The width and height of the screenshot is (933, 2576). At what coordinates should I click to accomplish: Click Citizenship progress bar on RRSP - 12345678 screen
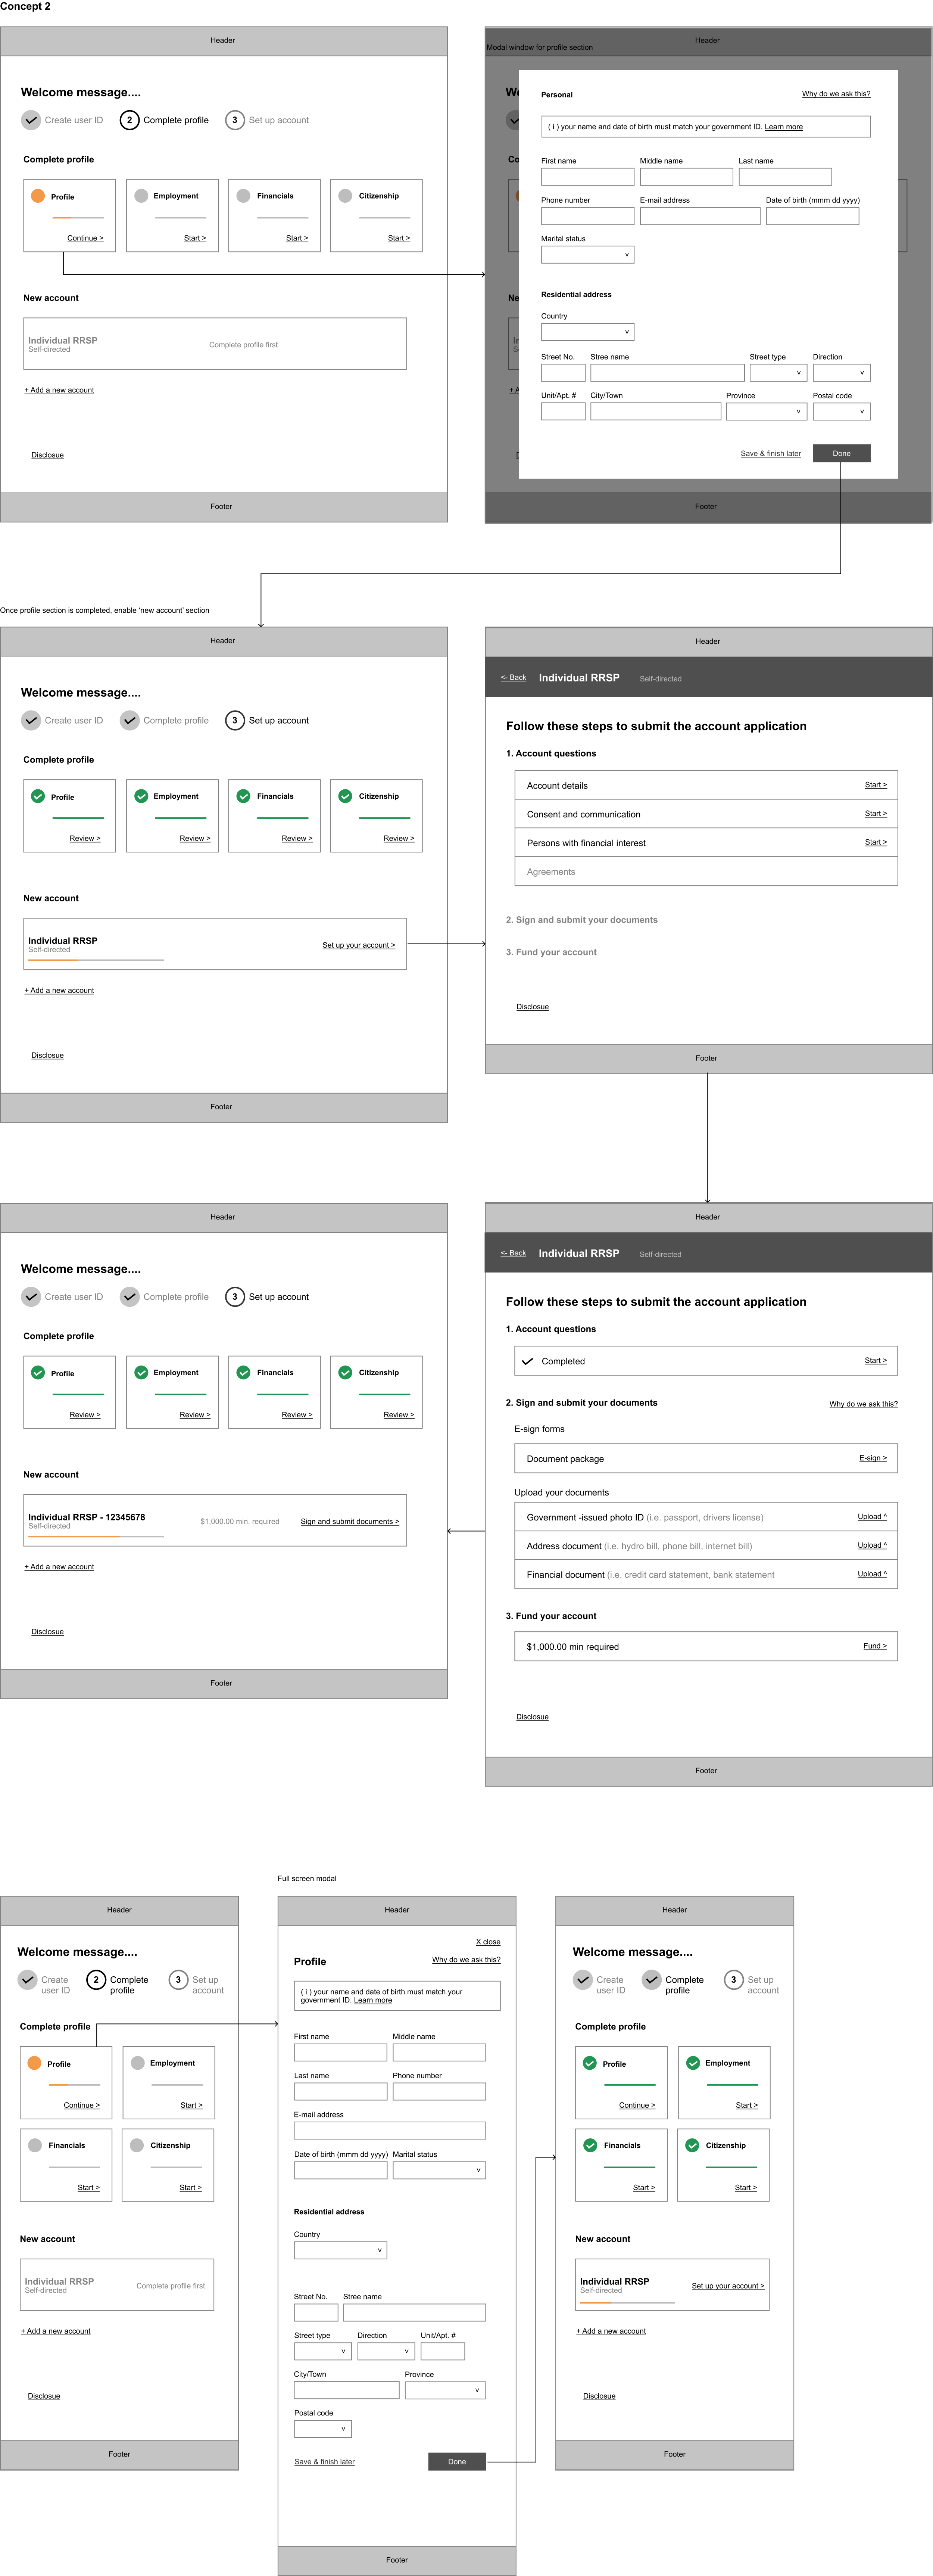point(385,1394)
